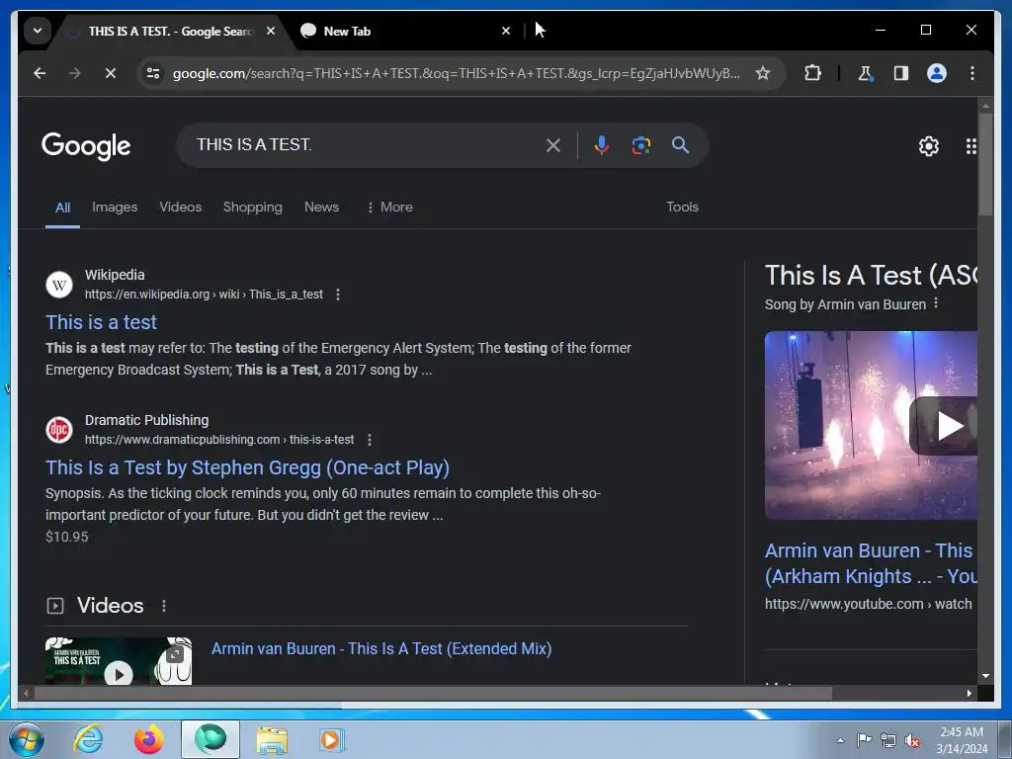This screenshot has width=1012, height=759.
Task: Click the horizontal scrollbar thumb
Action: (433, 693)
